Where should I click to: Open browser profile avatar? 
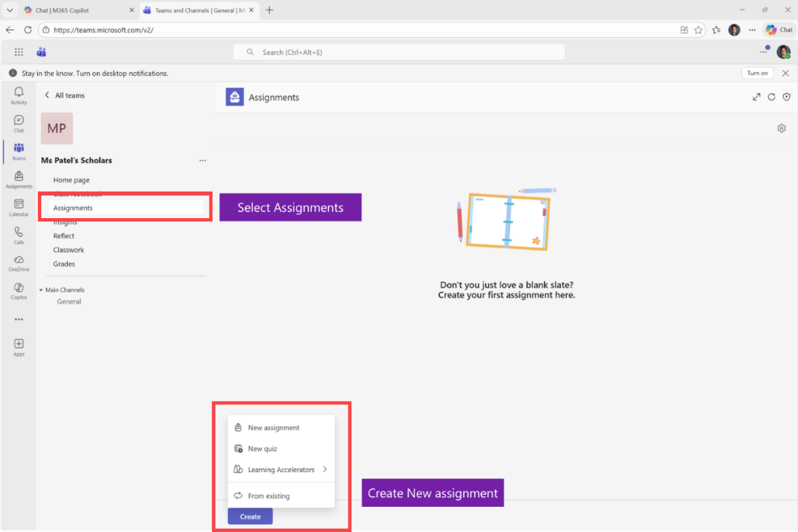[x=734, y=30]
